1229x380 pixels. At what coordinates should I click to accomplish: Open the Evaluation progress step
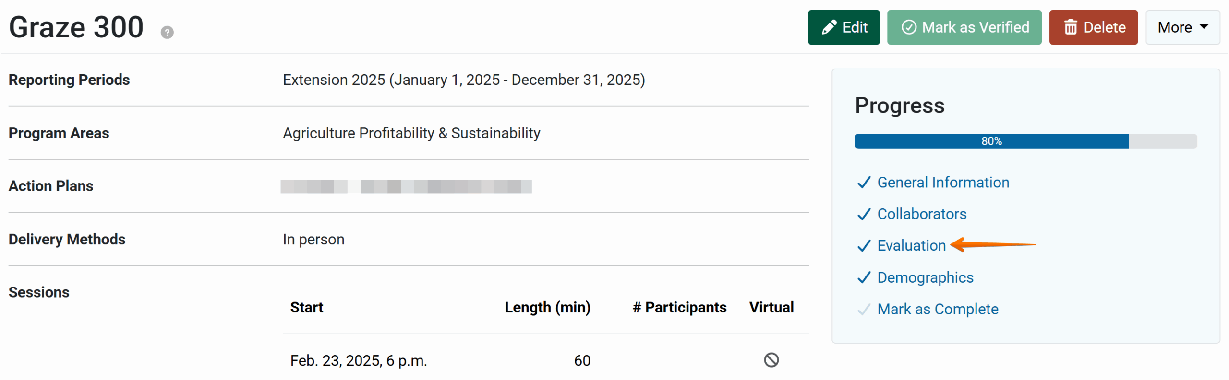point(911,246)
